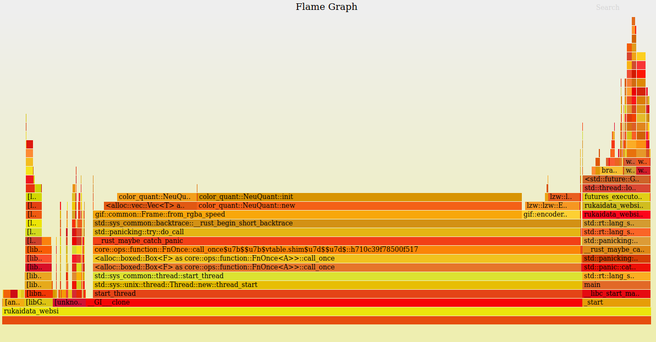Open the std::sys::unix::thread::Thread::new::thread_start frame

(x=337, y=285)
